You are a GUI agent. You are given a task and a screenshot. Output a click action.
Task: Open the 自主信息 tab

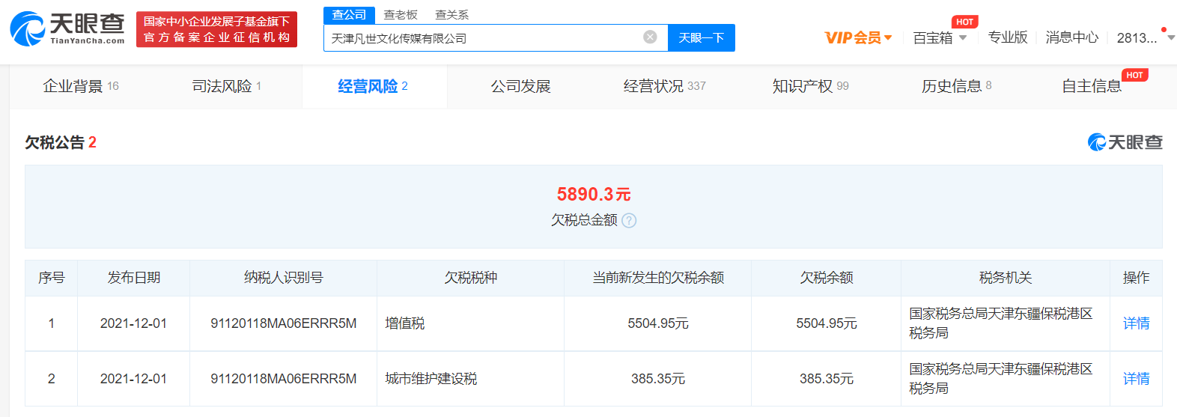(1092, 86)
